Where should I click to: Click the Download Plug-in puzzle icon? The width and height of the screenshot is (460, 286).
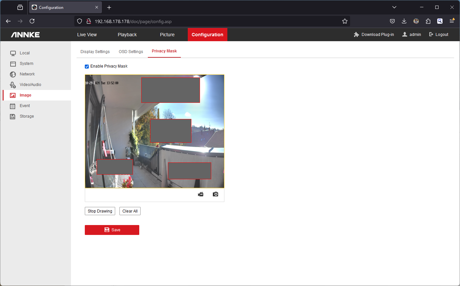356,35
